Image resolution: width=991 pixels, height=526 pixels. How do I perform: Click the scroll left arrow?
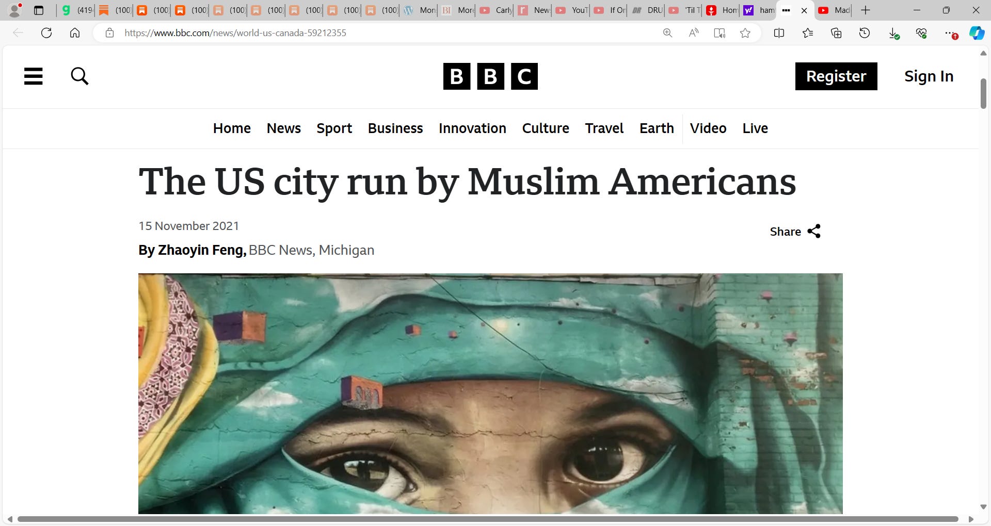point(10,519)
